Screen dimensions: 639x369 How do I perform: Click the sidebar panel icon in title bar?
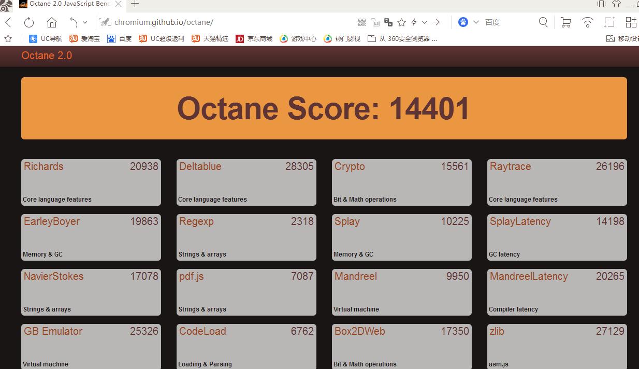pyautogui.click(x=601, y=4)
